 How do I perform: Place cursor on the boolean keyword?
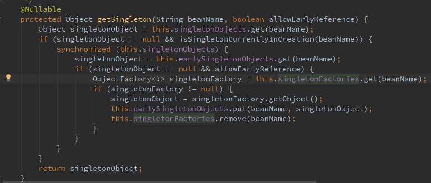coord(248,19)
